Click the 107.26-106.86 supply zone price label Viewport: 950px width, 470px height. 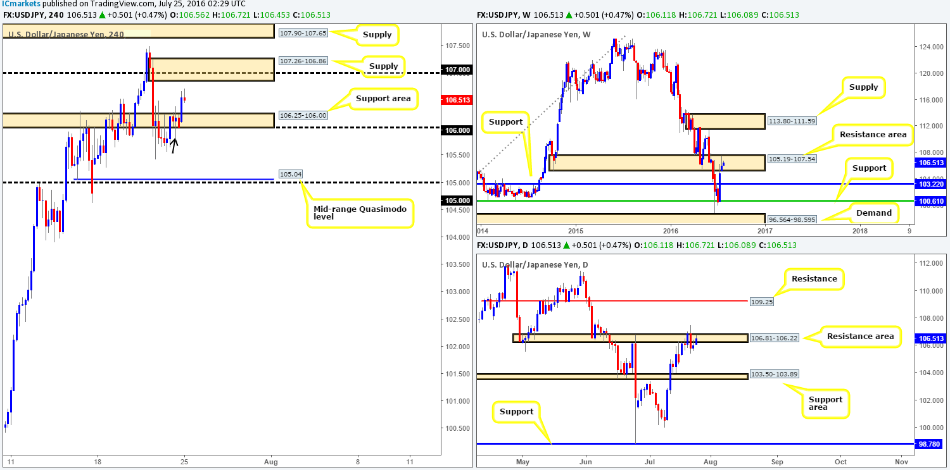(303, 61)
